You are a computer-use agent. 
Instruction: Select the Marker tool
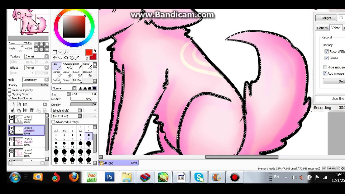pyautogui.click(x=57, y=74)
